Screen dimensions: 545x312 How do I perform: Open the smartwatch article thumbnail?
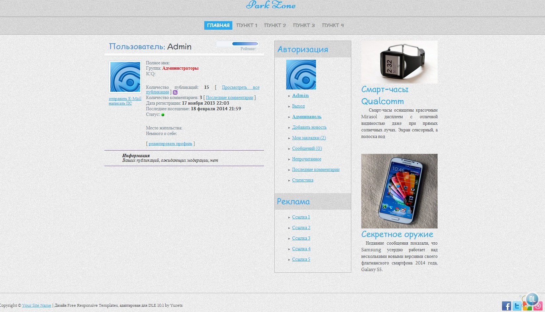coord(399,62)
